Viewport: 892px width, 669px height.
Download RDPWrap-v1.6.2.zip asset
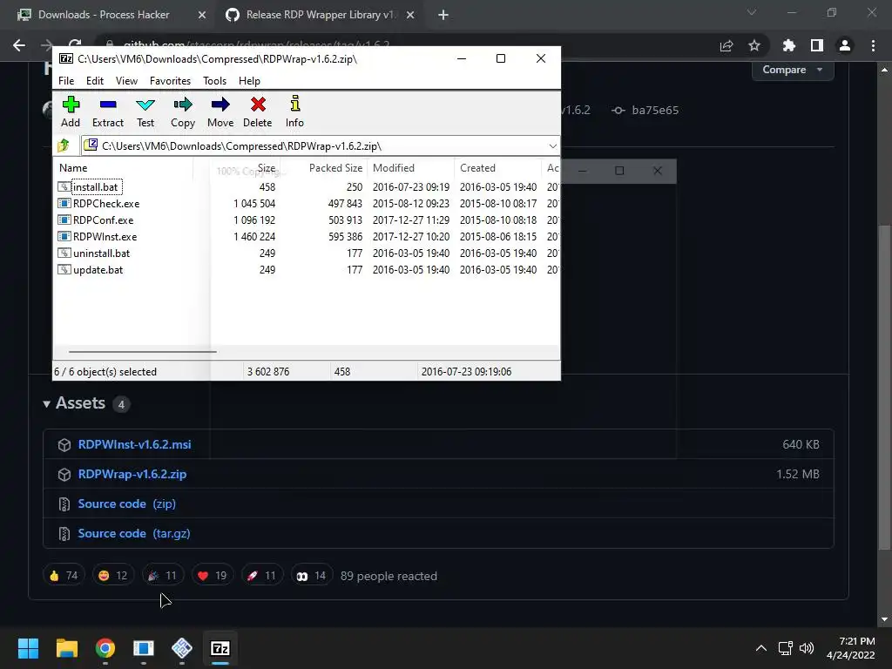click(x=132, y=474)
